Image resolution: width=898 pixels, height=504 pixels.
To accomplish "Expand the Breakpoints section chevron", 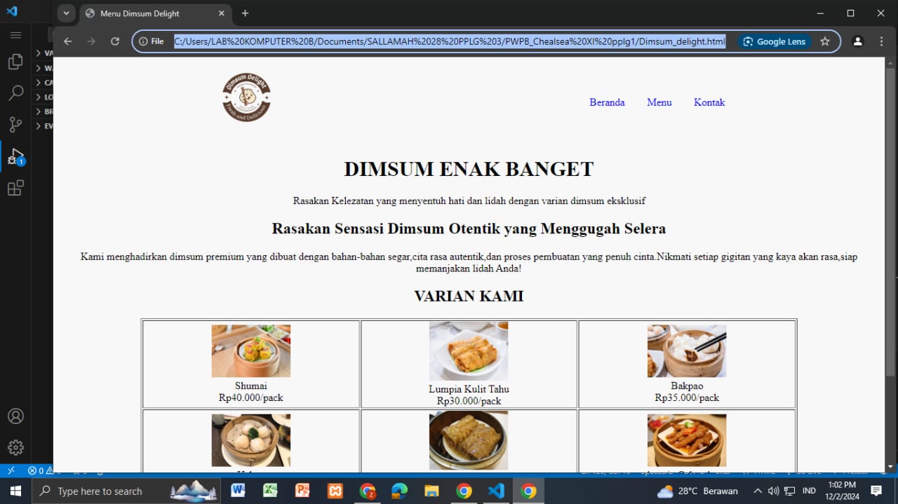I will tap(39, 111).
